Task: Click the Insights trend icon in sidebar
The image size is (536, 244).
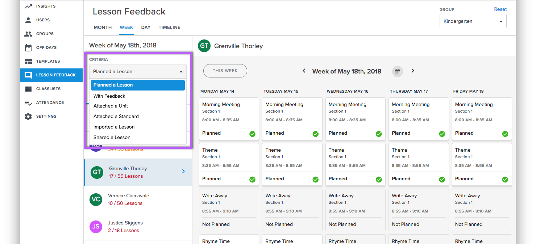Action: [x=28, y=6]
